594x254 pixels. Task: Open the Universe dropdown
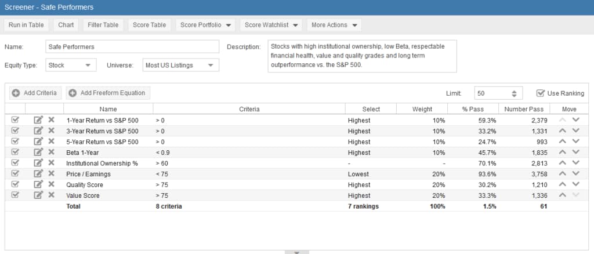click(x=180, y=65)
